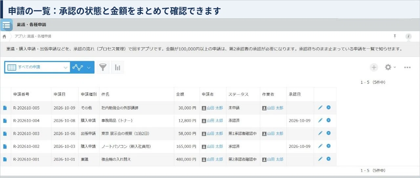The image size is (420, 178).
Task: Open 山田 太郎 applicant link in R-202610-005 row
Action: [215, 108]
